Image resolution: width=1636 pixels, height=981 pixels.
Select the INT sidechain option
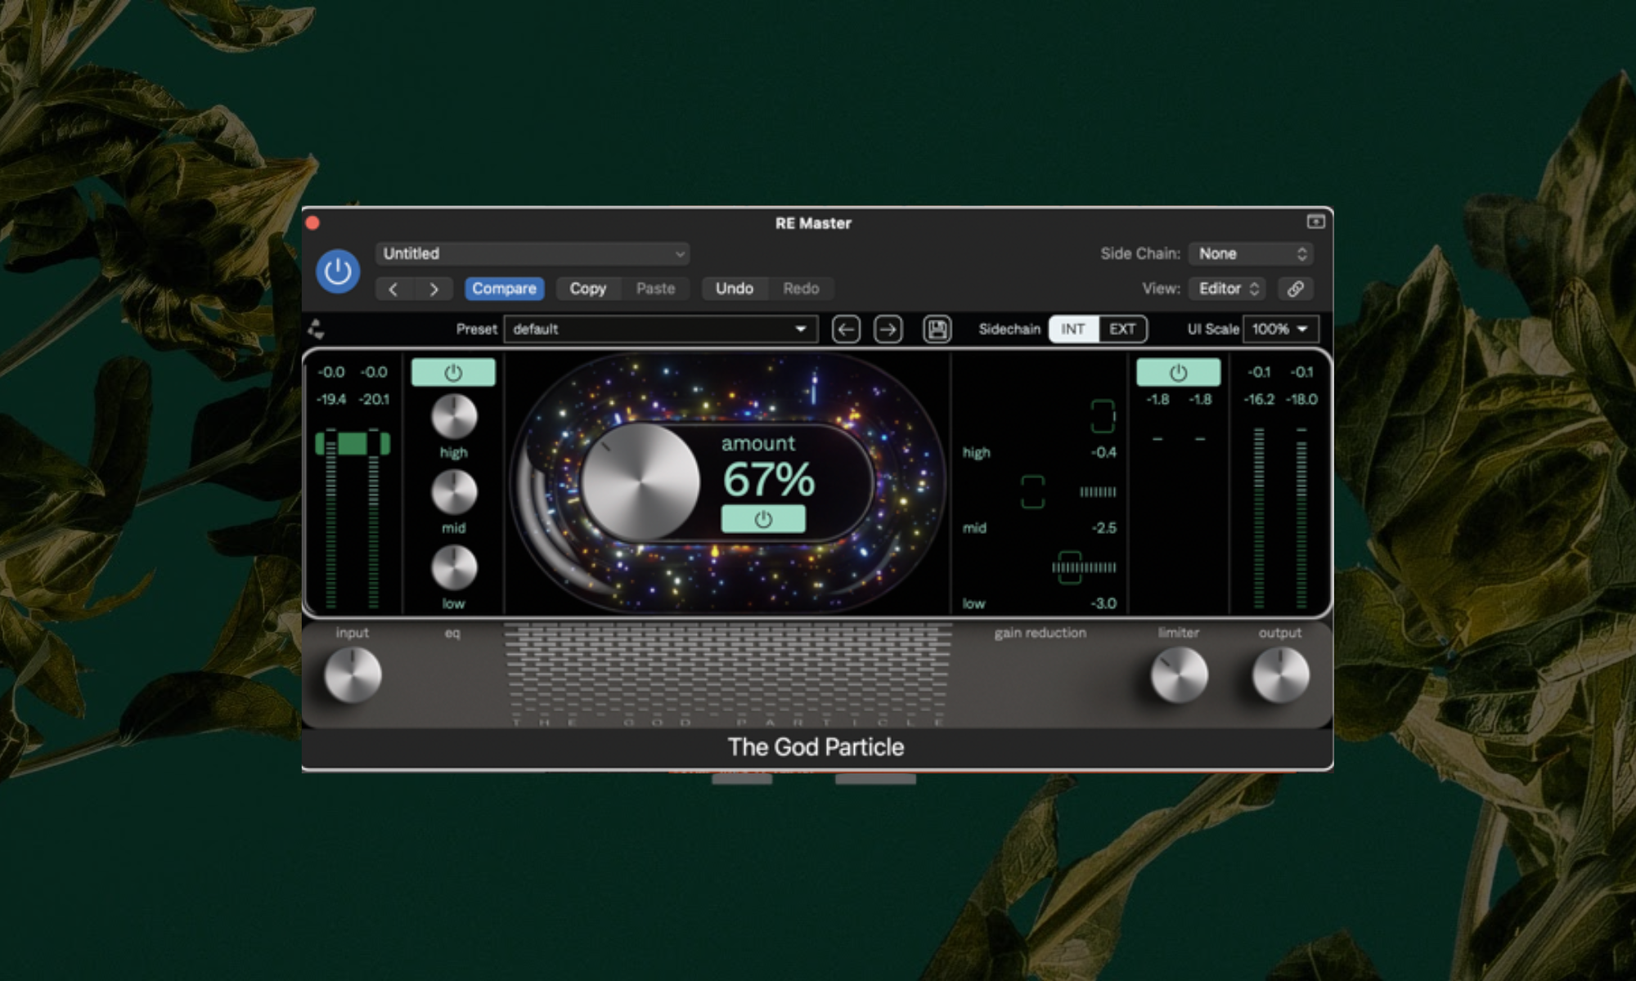tap(1072, 329)
